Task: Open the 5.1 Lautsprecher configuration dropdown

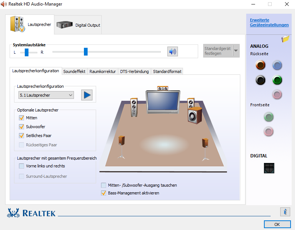Action: (x=46, y=95)
